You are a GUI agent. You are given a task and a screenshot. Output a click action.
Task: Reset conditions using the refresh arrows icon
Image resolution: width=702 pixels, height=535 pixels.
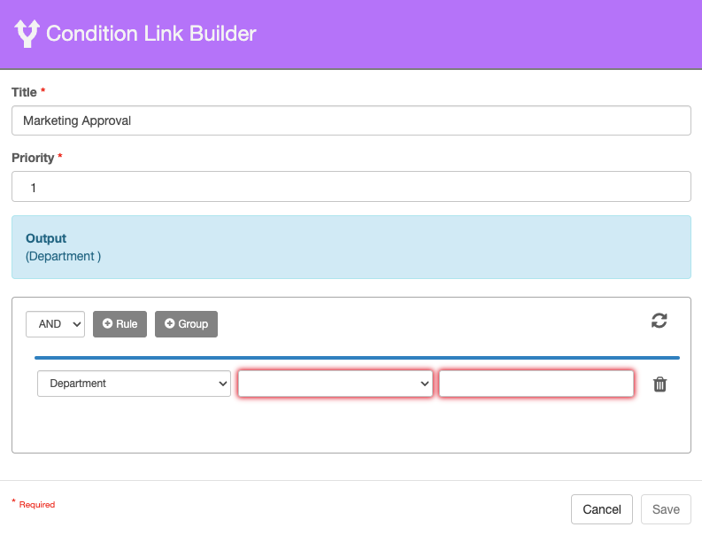(x=659, y=321)
